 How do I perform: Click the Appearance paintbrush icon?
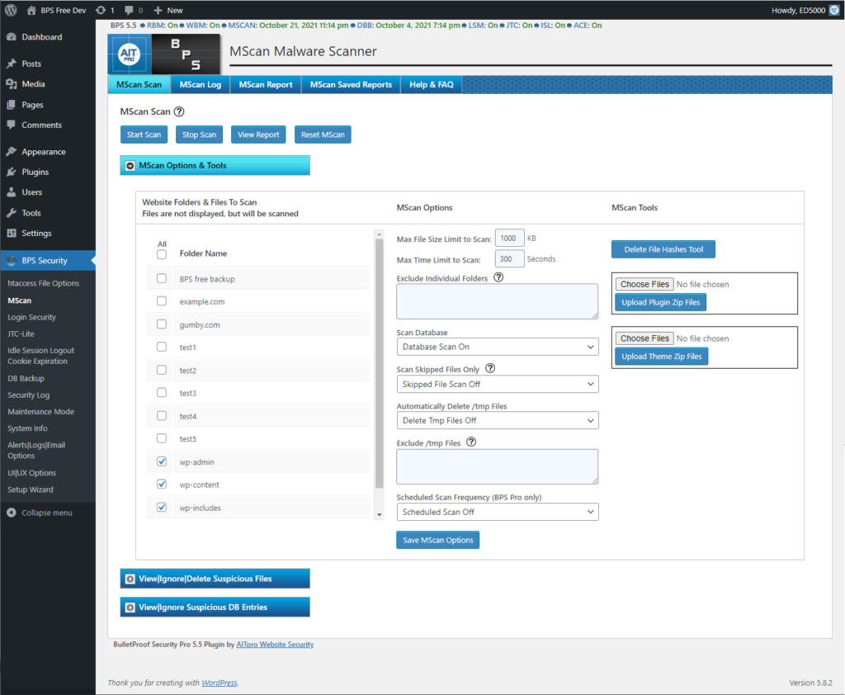point(12,152)
